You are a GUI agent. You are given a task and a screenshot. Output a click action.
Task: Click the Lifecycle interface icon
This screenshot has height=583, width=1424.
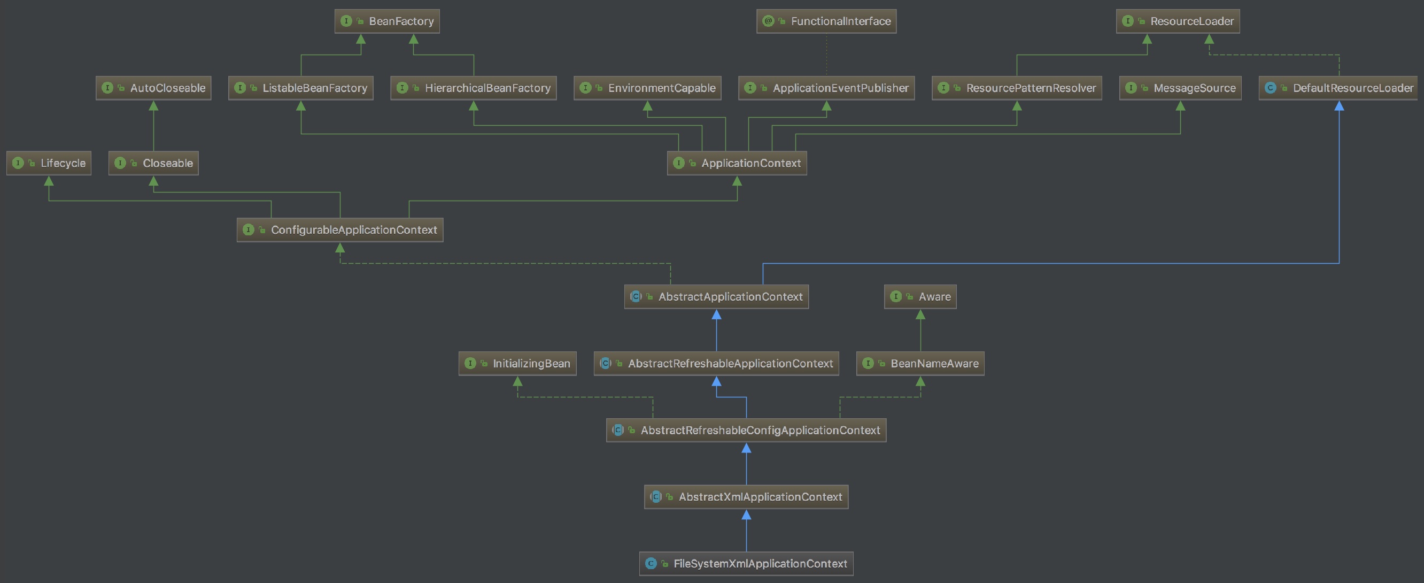(18, 163)
